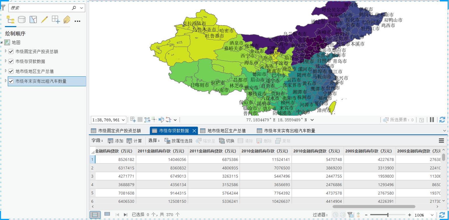Click 按属性选择 select by attributes
This screenshot has height=220, width=449.
click(178, 141)
